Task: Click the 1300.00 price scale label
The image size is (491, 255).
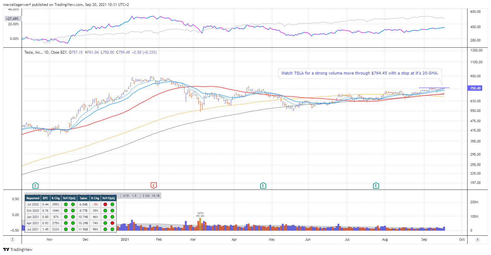Action: 476,50
